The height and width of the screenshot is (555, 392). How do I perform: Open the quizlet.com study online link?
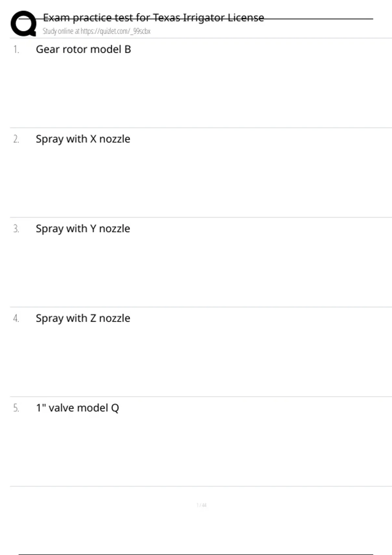pos(96,31)
